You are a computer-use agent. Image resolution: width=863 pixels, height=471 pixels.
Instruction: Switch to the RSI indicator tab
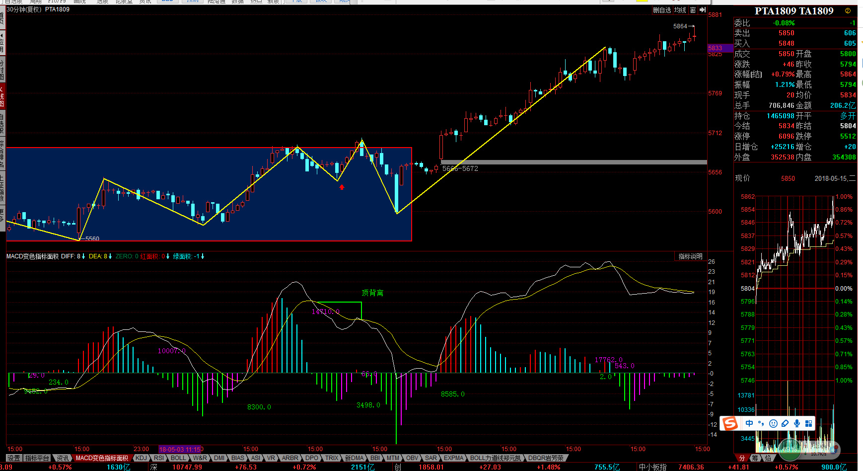(x=159, y=458)
